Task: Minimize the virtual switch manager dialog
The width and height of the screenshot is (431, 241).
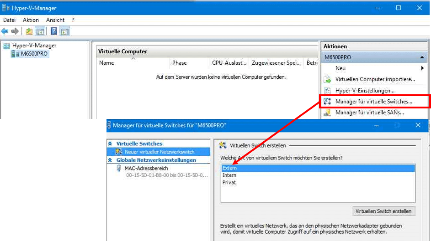Action: 376,125
